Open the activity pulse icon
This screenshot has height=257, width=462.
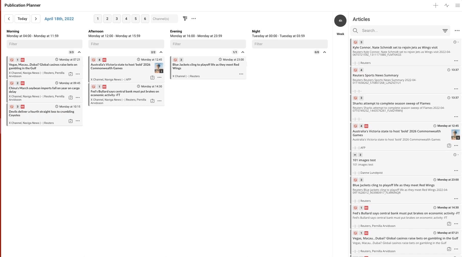[x=446, y=5]
